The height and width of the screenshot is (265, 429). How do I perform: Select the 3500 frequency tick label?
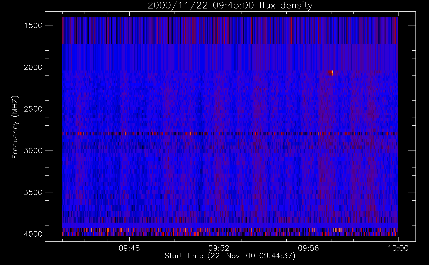[x=33, y=192]
